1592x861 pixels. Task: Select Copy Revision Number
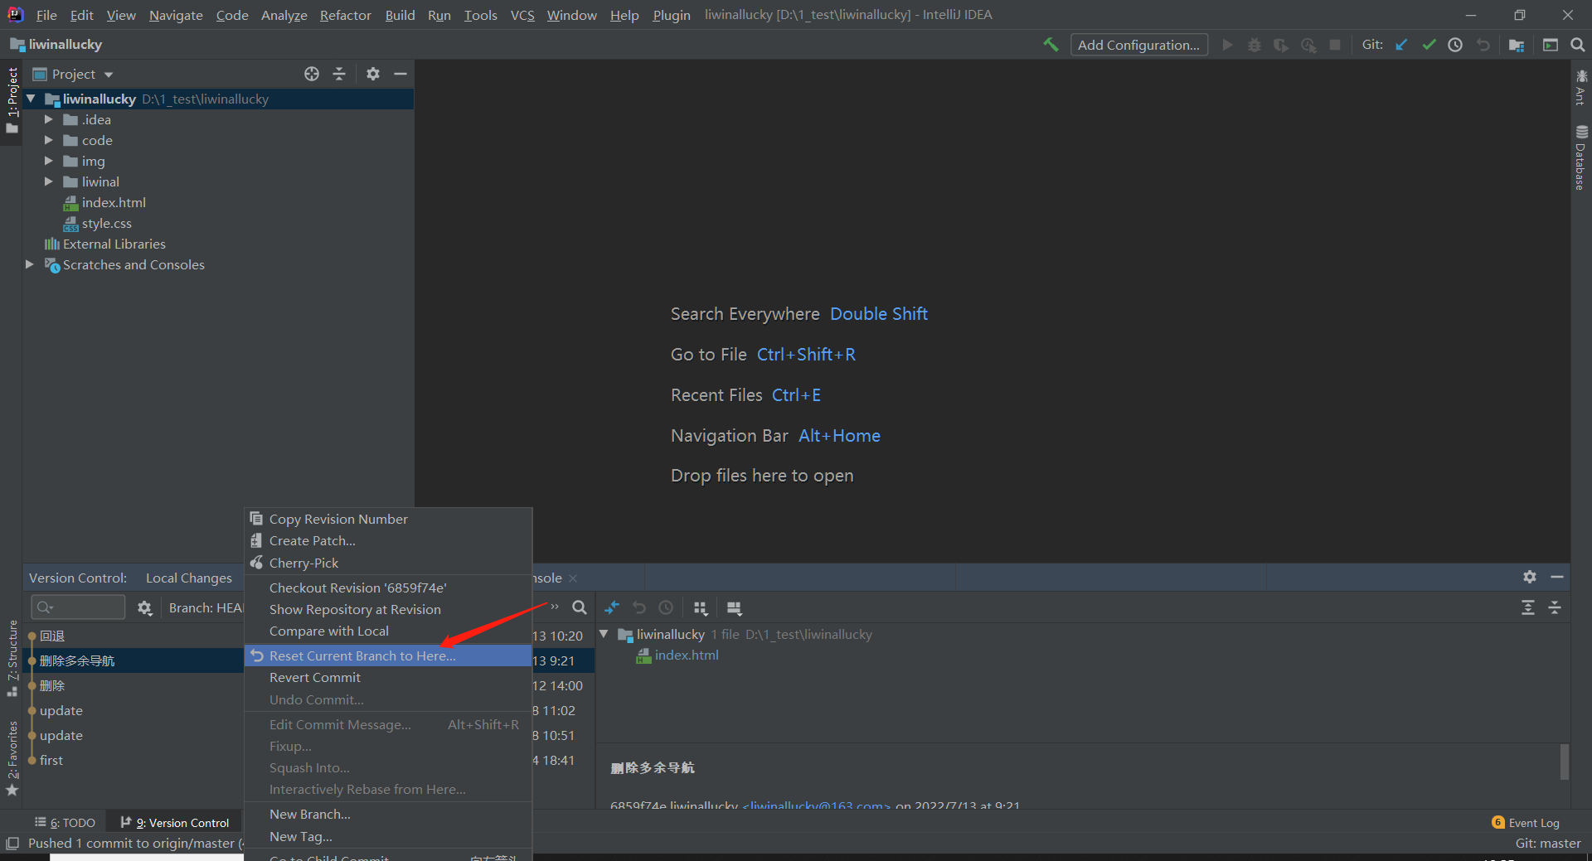pos(388,519)
